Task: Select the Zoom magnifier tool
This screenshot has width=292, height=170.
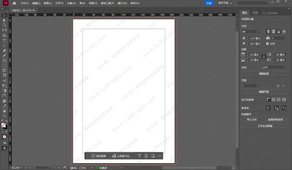Action: (x=4, y=116)
